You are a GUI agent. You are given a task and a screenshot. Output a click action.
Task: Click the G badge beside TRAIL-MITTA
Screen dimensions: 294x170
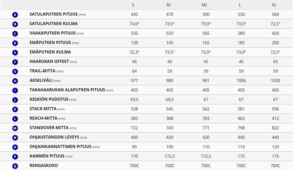click(x=15, y=72)
